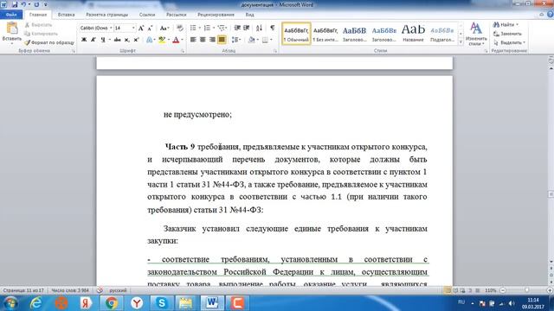Toggle Show/Hide paragraph marks (¶)
This screenshot has width=554, height=311.
pos(273,28)
